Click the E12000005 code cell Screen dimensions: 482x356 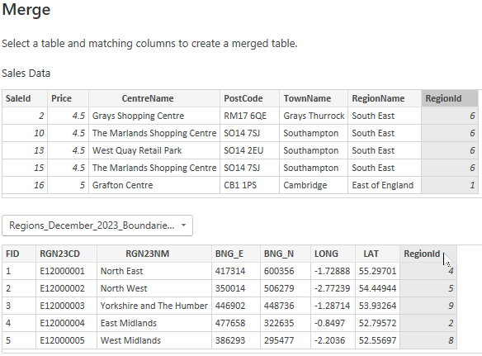(x=66, y=340)
